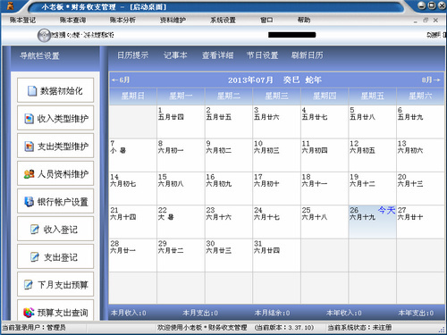Screen dimensions: 447x335
Task: Select calendar day 13 六月初六
Action: pos(420,155)
